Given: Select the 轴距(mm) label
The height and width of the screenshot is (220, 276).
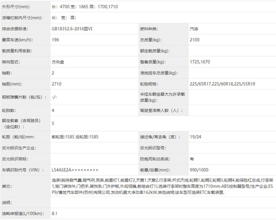Looking at the screenshot, I should click(12, 84).
